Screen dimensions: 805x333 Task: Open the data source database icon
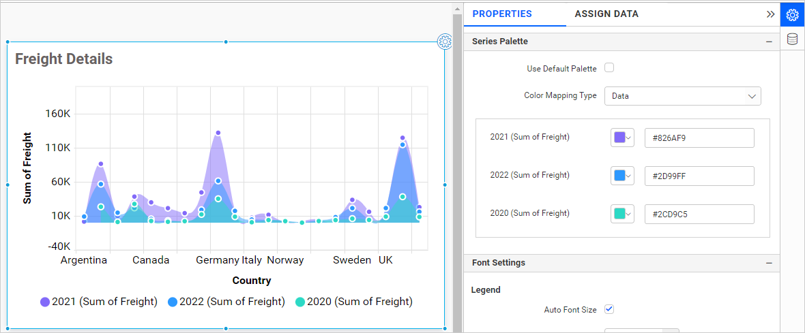[792, 39]
